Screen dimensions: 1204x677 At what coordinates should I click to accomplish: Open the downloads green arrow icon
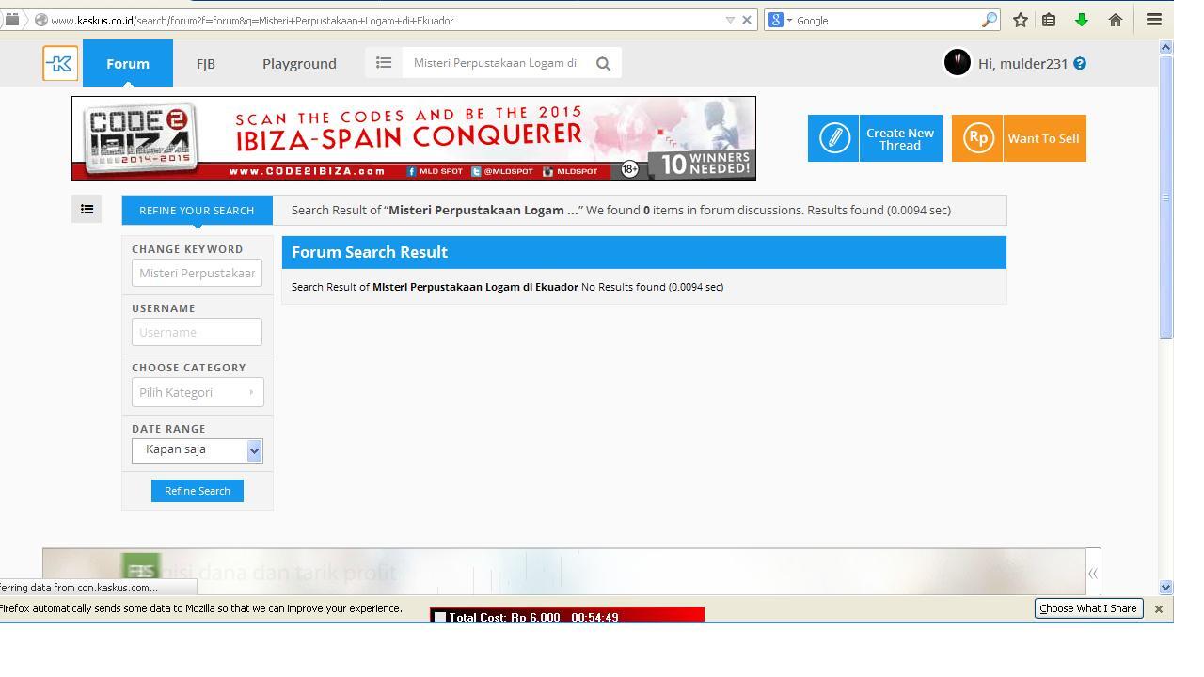coord(1082,20)
